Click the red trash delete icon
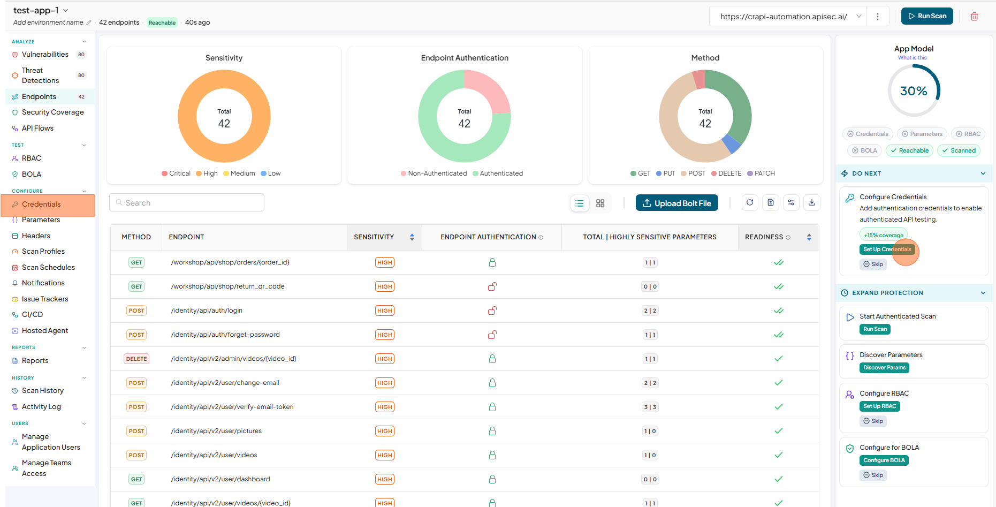This screenshot has width=996, height=507. (x=974, y=17)
